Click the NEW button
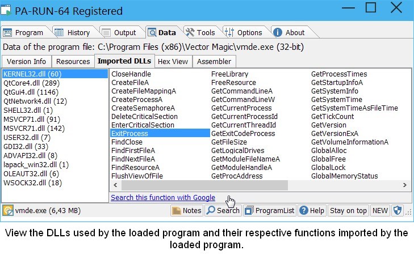414x255 pixels. tap(380, 211)
